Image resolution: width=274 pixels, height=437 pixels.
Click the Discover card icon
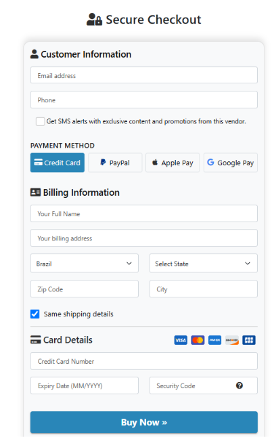[232, 340]
